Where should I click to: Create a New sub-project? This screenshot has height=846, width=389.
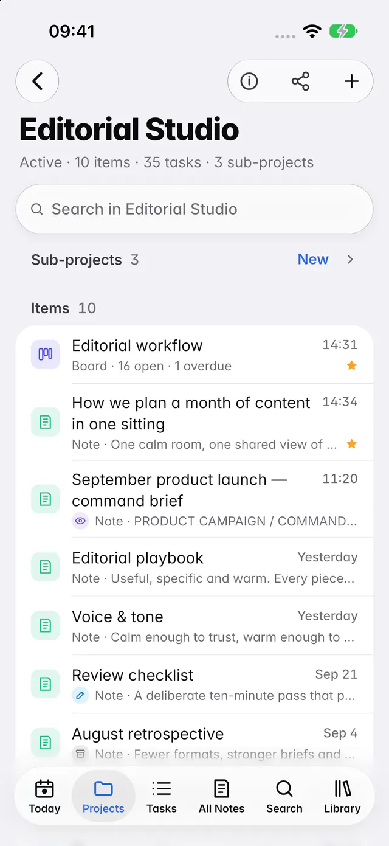click(x=313, y=260)
